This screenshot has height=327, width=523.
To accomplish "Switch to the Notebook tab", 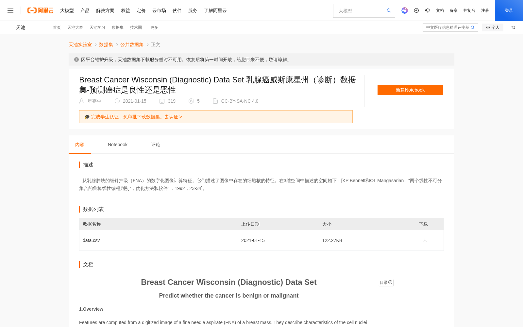I will pos(118,145).
